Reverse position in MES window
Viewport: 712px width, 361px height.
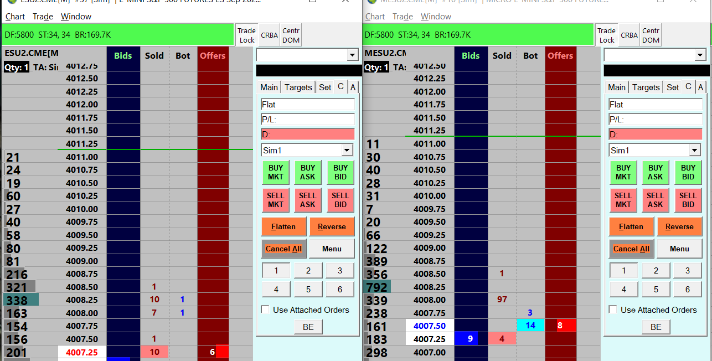coord(679,226)
